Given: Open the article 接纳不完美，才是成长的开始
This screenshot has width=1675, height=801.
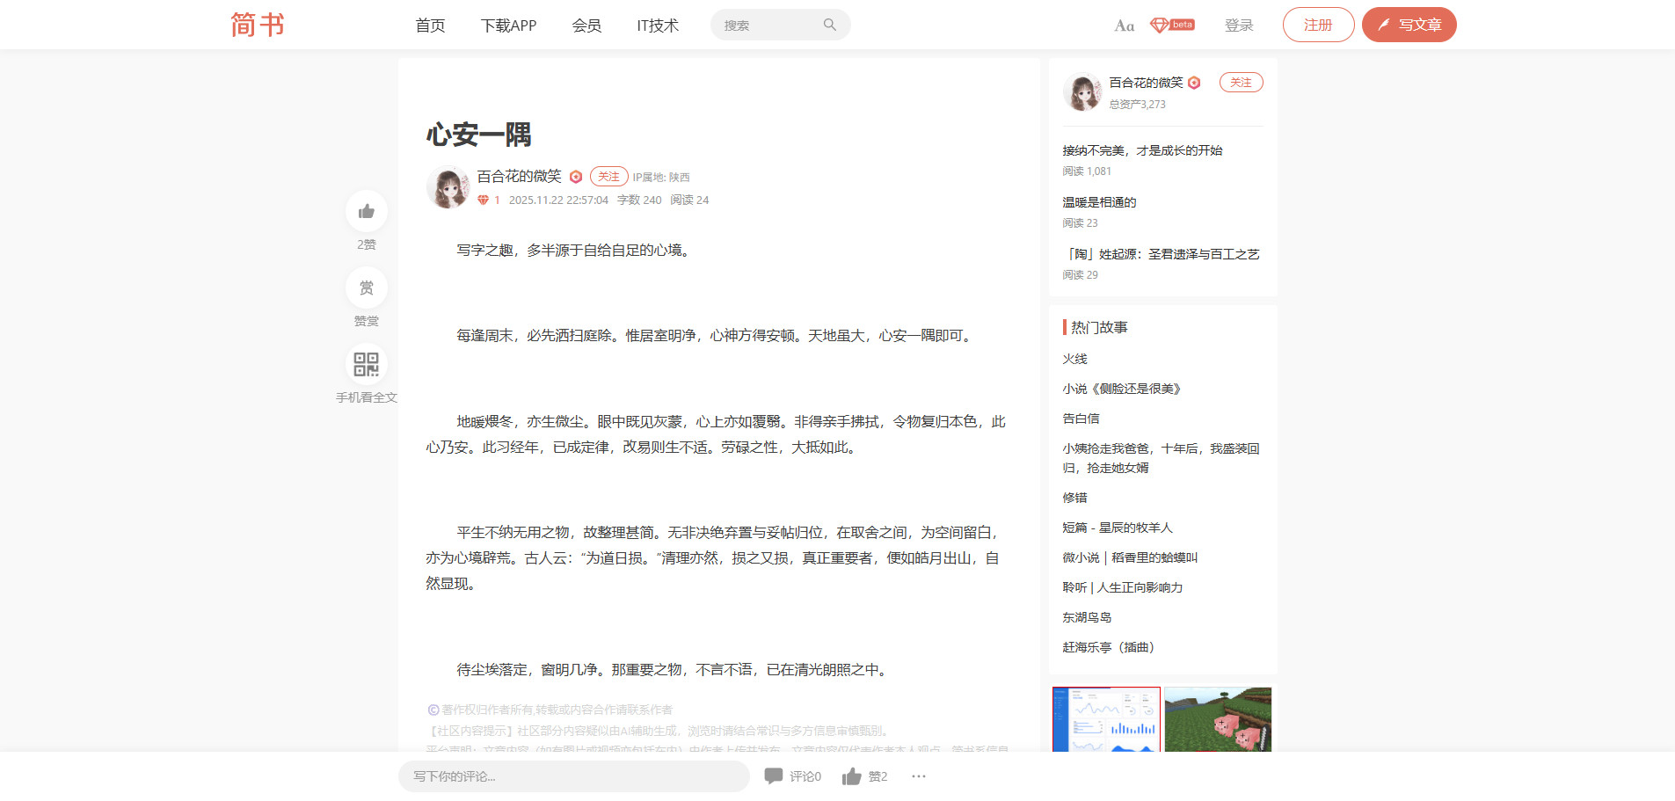Looking at the screenshot, I should [1142, 150].
